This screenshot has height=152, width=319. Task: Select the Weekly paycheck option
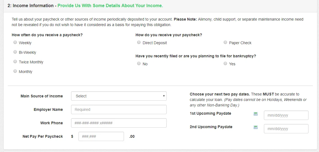[x=15, y=43]
